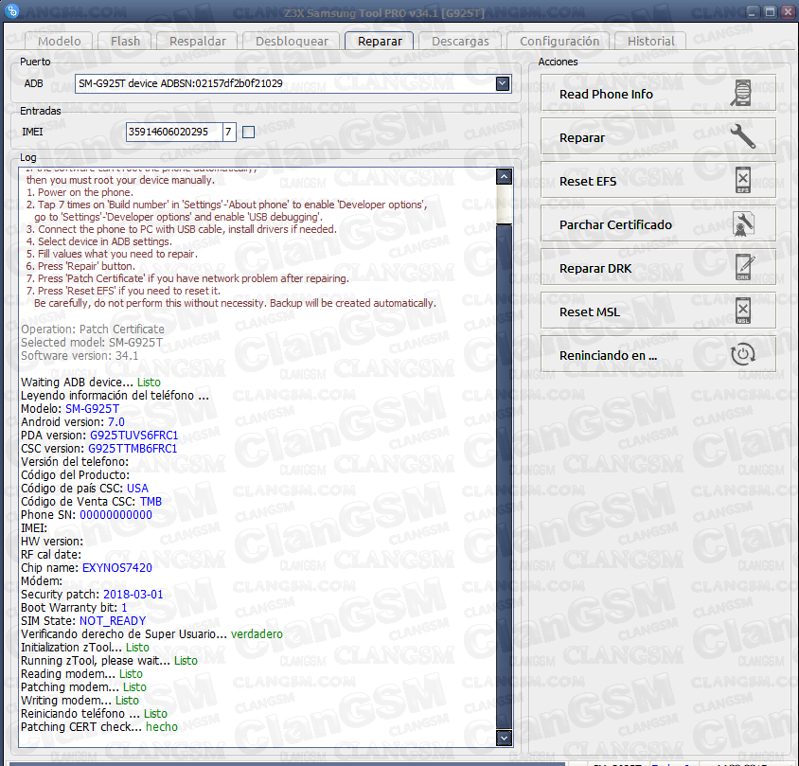Click the Android version value 7.0
The image size is (799, 766).
point(116,422)
